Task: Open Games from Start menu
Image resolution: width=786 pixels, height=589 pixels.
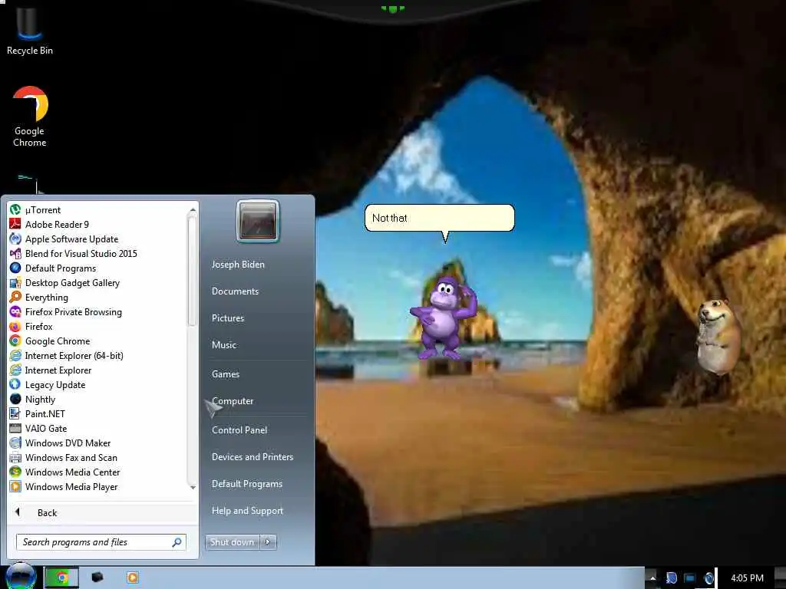Action: click(226, 374)
